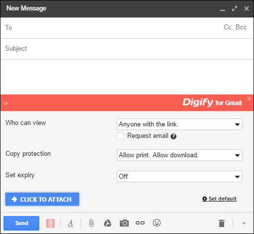The image size is (254, 234).
Task: Open more options arrow beside trash
Action: click(244, 224)
